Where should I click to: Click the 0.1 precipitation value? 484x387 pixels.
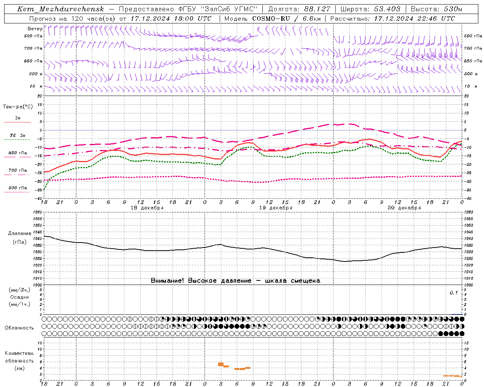click(454, 293)
